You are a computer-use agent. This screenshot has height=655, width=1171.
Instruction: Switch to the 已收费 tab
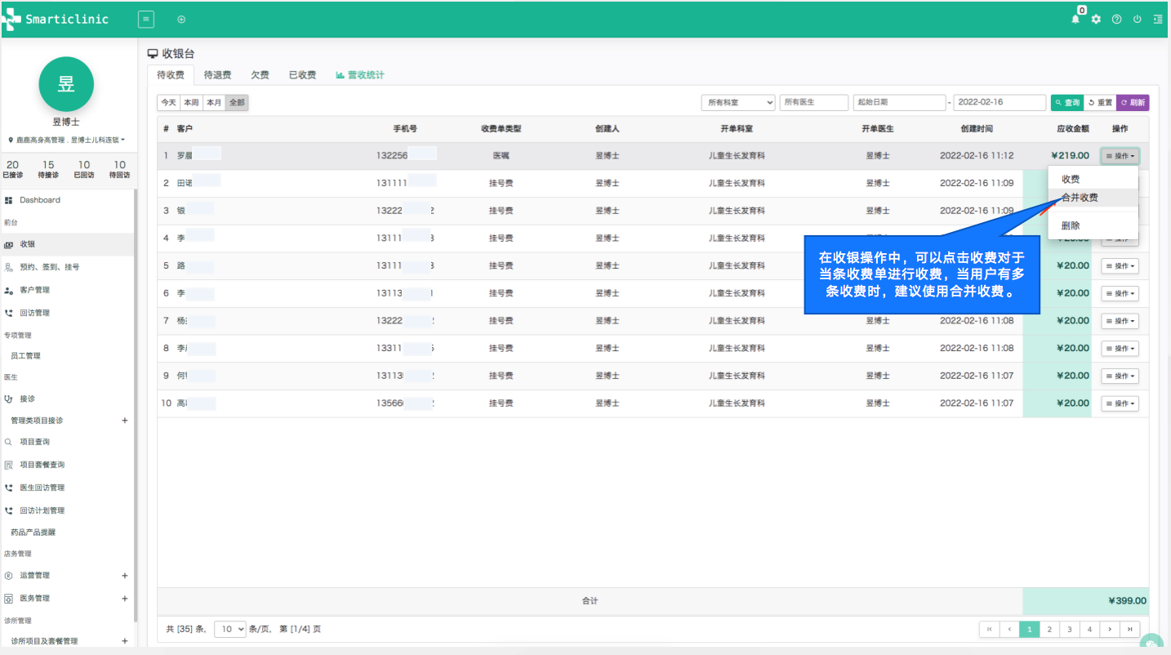coord(303,75)
